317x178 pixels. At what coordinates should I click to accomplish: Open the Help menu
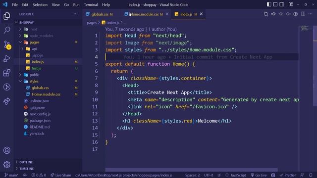(x=106, y=4)
